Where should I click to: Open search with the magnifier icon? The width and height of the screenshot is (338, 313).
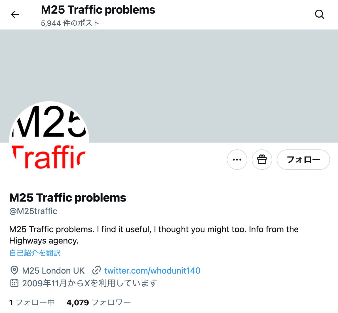[x=320, y=14]
